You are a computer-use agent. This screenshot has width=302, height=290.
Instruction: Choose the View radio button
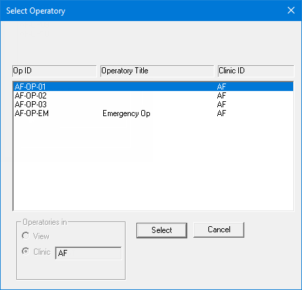26,236
